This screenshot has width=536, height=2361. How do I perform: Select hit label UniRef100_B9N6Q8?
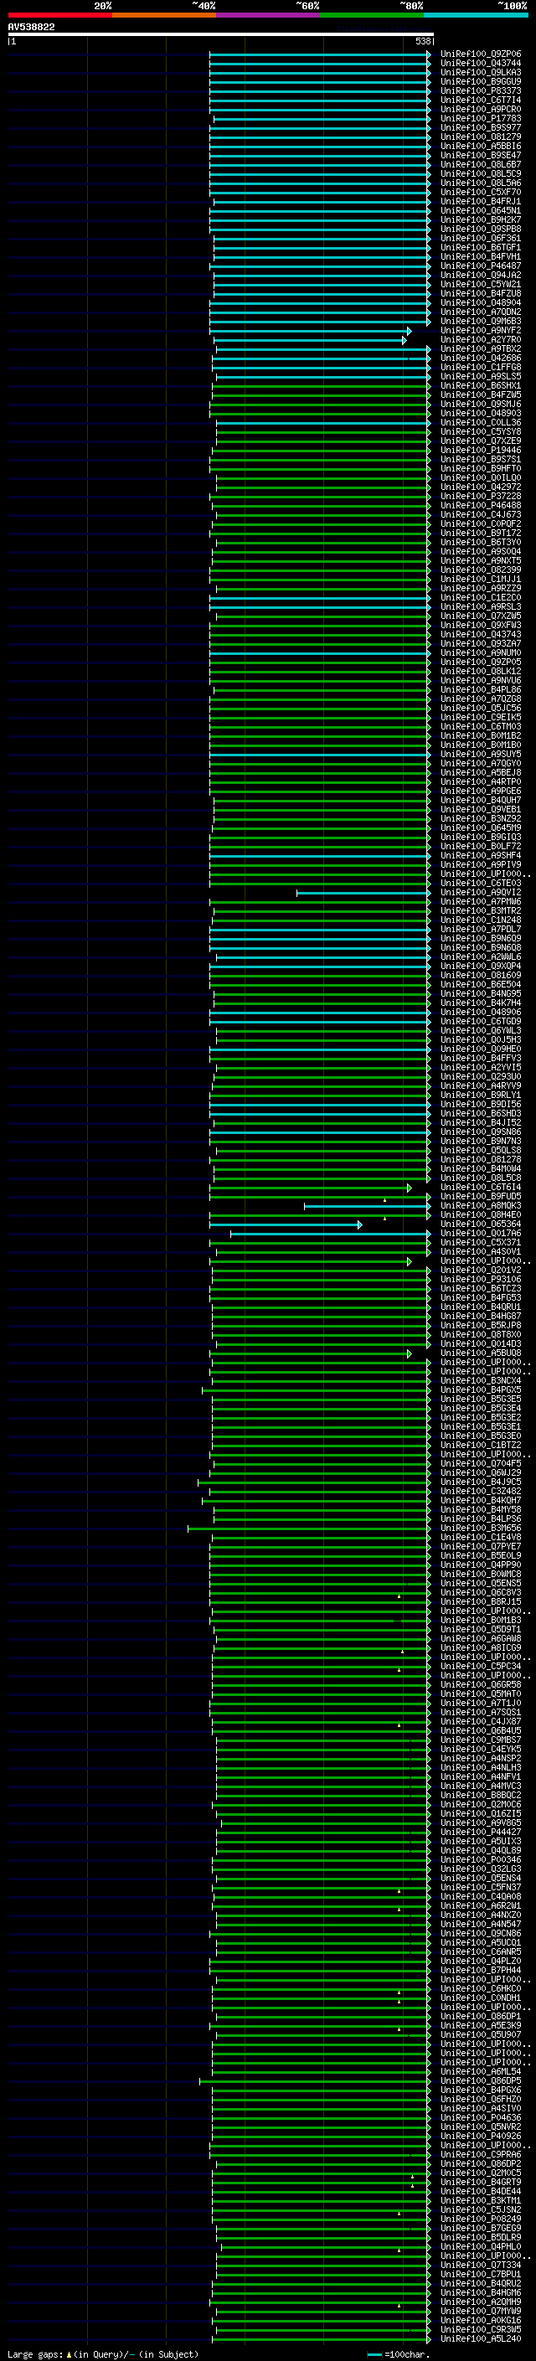[x=481, y=948]
